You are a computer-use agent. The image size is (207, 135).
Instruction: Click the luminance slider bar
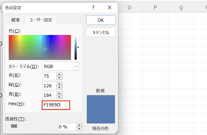pyautogui.click(x=76, y=48)
